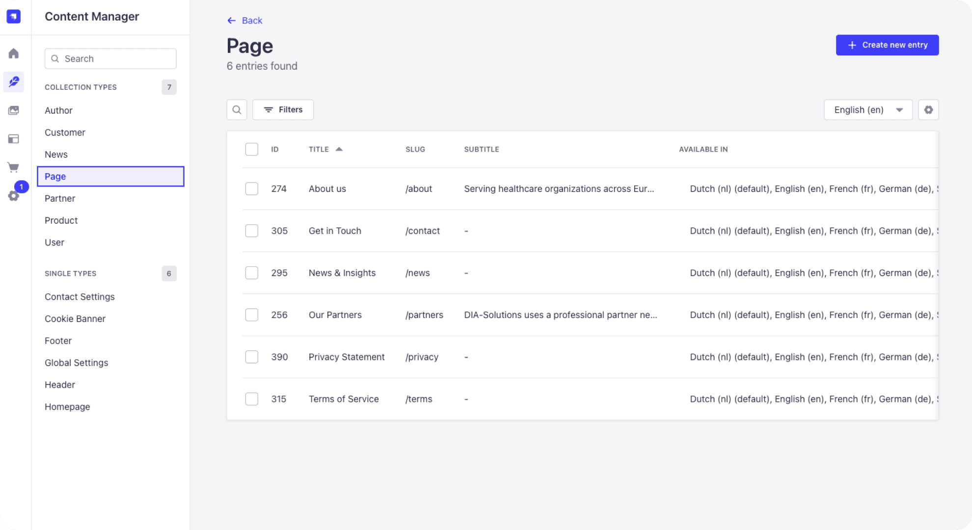Select all entries with the header checkbox
The width and height of the screenshot is (972, 530).
point(251,149)
